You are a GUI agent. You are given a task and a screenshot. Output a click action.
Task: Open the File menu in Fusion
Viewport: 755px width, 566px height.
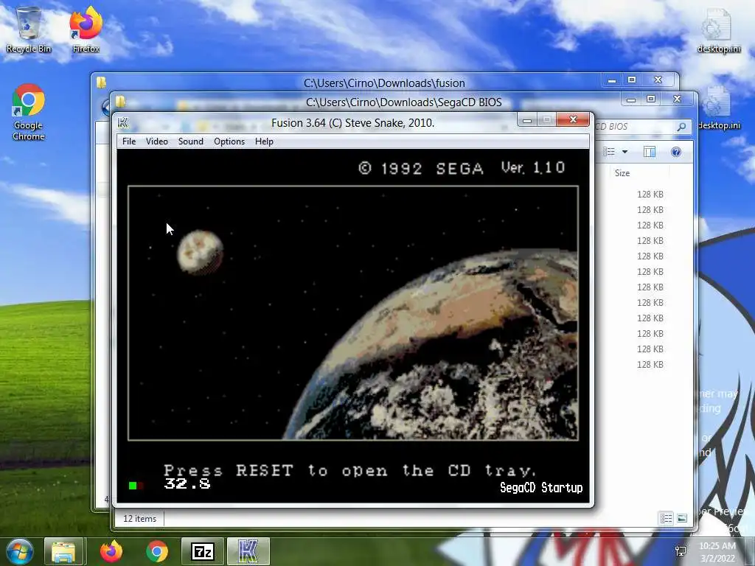(x=128, y=141)
